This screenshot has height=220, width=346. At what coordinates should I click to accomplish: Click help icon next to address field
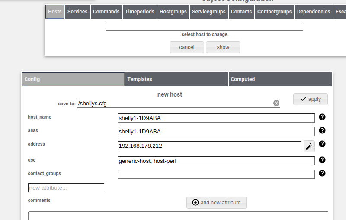(322, 144)
